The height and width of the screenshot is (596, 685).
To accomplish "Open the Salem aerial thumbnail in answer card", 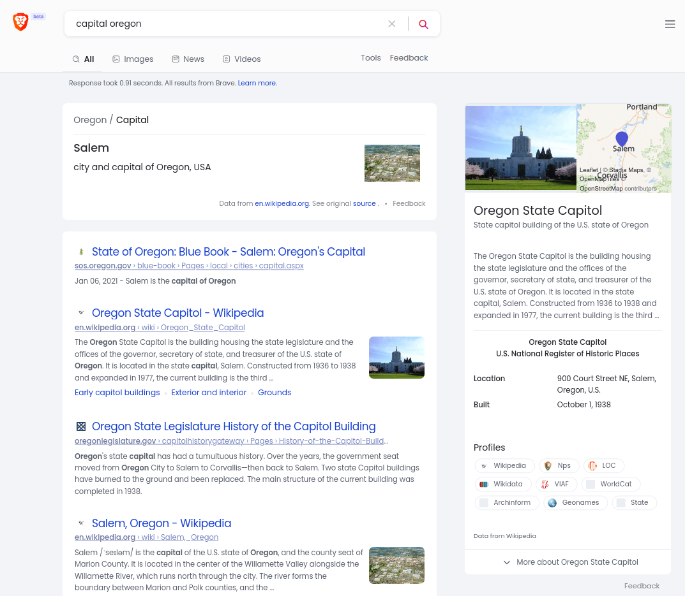I will tap(393, 163).
